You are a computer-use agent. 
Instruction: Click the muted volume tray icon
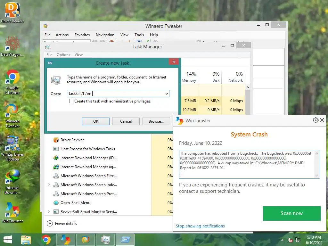(x=290, y=240)
